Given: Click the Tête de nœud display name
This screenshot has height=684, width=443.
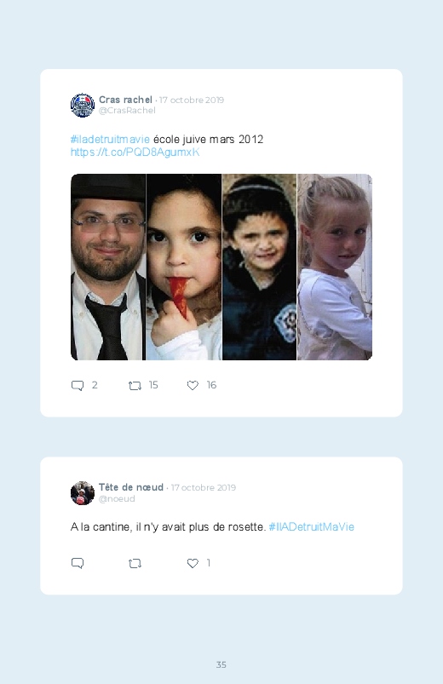Looking at the screenshot, I should (x=131, y=487).
